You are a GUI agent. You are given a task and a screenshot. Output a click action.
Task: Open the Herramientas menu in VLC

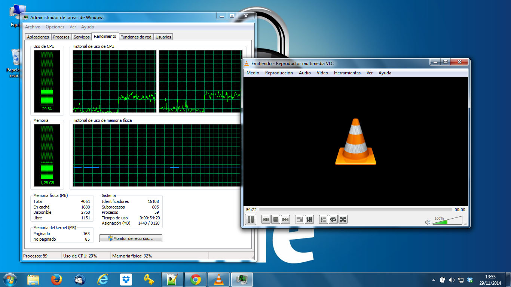347,73
